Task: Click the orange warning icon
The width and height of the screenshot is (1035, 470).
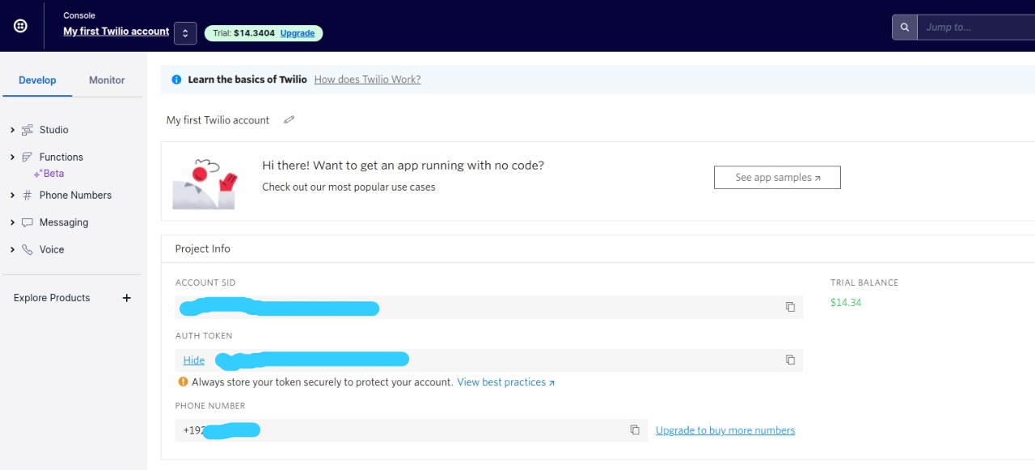Action: (183, 382)
